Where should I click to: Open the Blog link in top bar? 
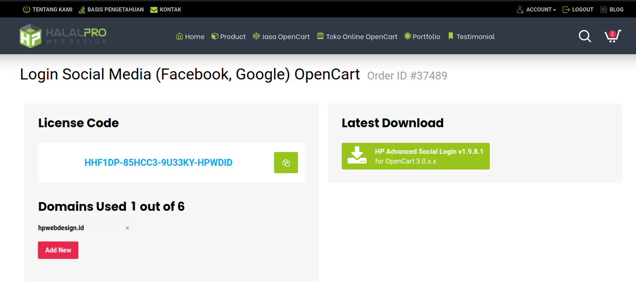[612, 9]
